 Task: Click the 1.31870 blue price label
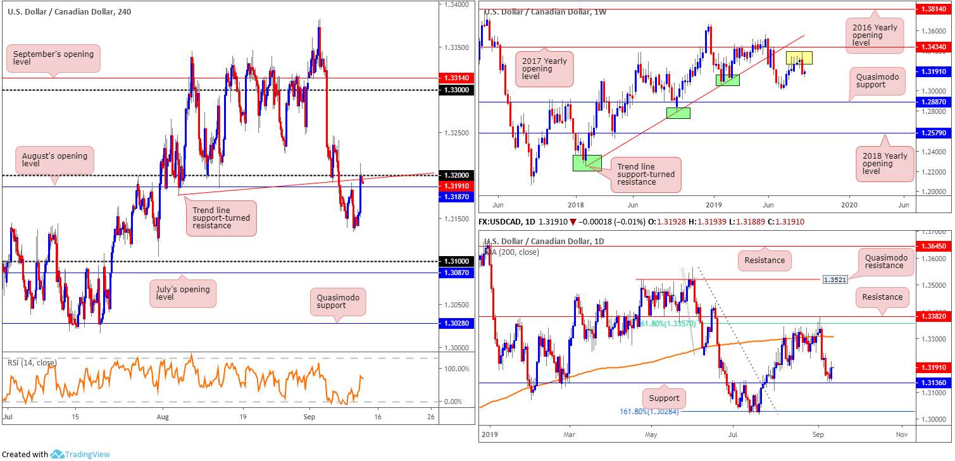pyautogui.click(x=455, y=197)
